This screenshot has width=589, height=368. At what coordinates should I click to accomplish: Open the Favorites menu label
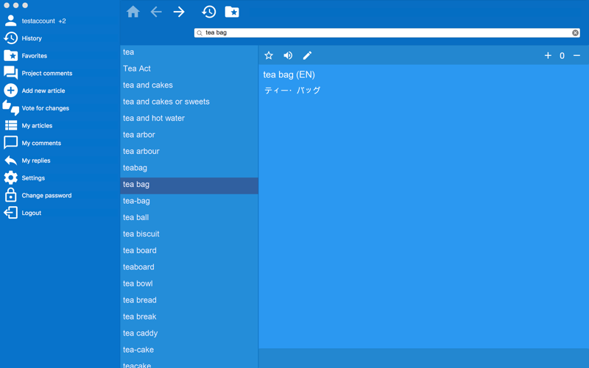coord(34,56)
